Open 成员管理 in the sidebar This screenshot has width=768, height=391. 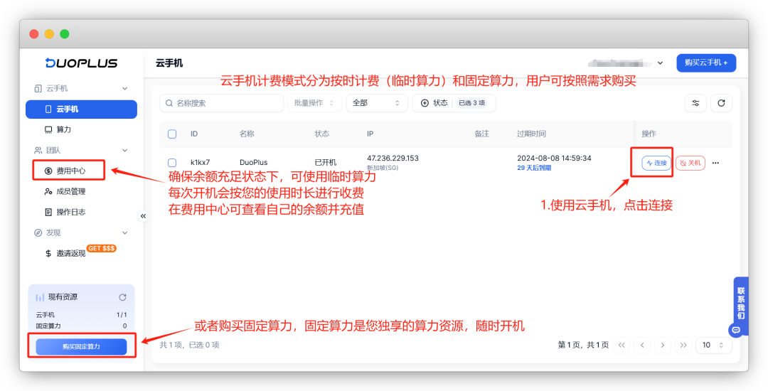click(70, 191)
